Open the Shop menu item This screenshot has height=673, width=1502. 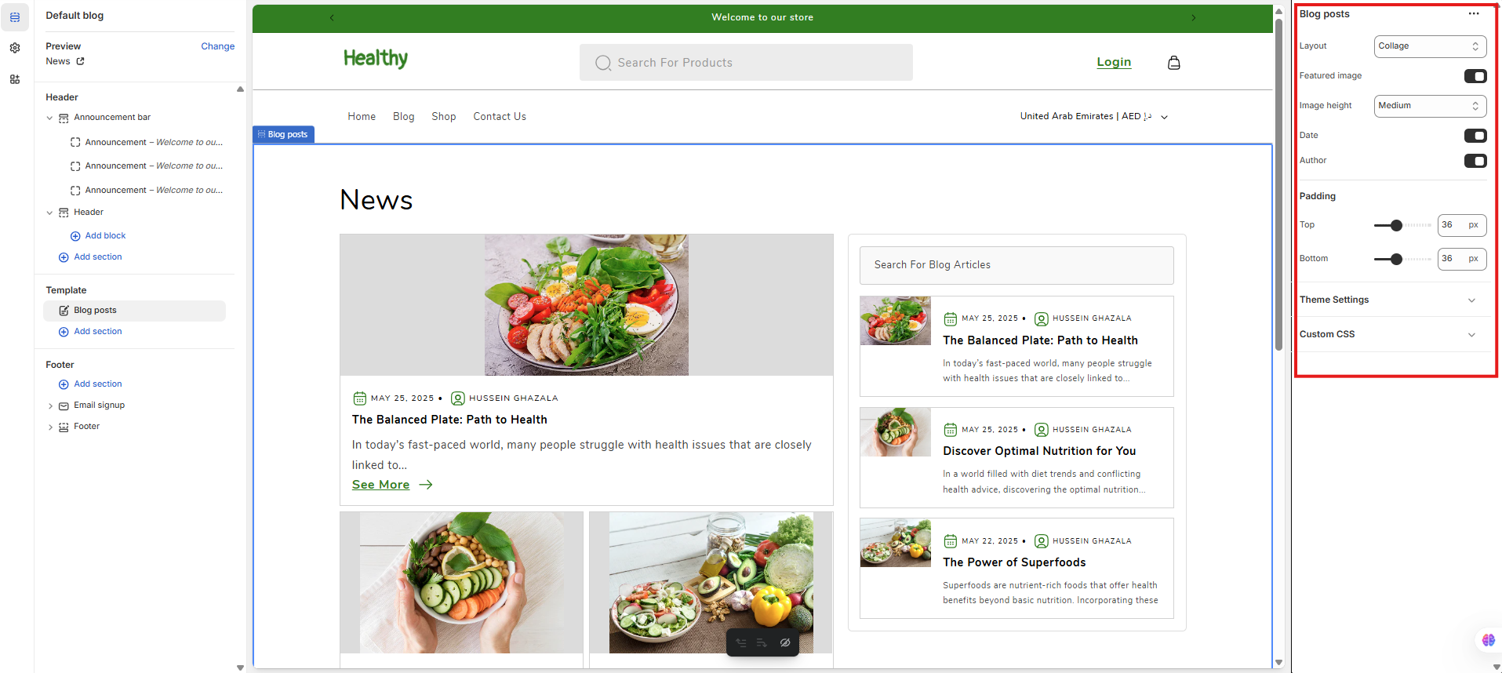pyautogui.click(x=444, y=116)
